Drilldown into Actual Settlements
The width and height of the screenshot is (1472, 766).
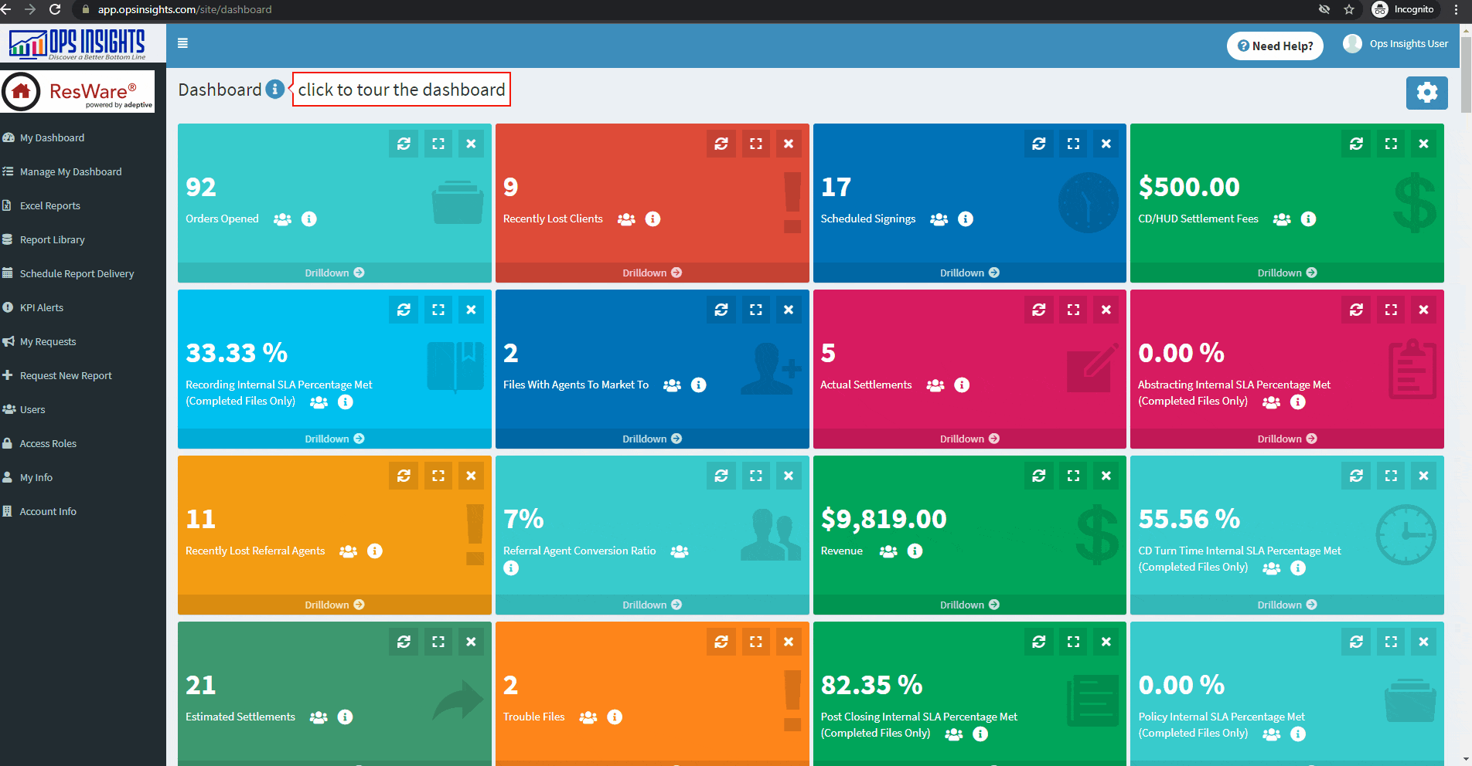click(969, 438)
